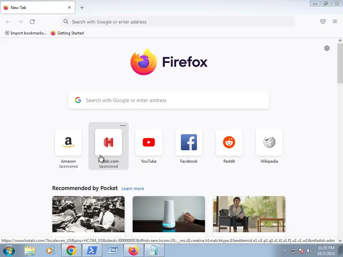Open new tab personalize gear icon
Viewport: 343px width, 257px height.
pyautogui.click(x=327, y=48)
